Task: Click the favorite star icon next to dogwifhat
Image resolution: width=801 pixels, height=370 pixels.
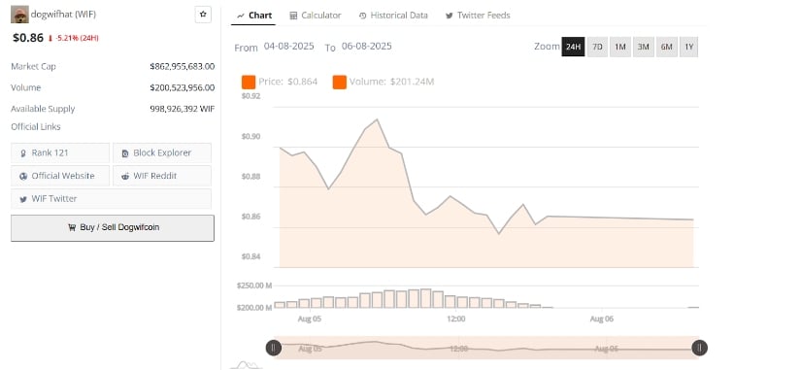Action: pos(203,15)
